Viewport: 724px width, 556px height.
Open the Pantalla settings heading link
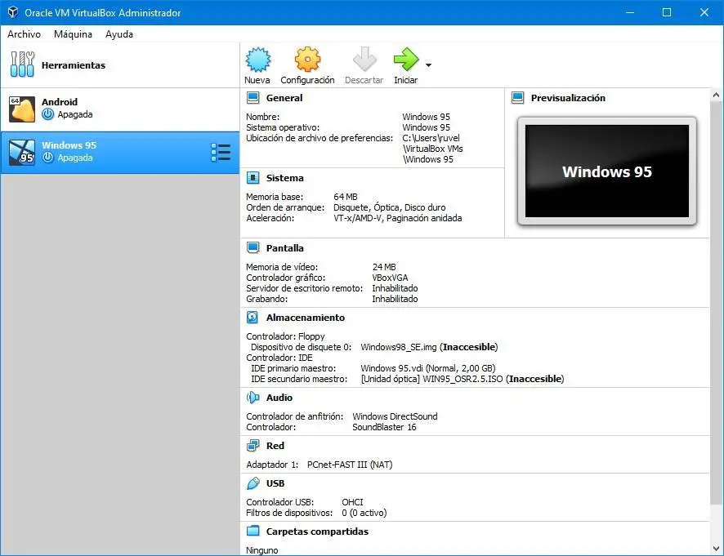click(x=285, y=247)
